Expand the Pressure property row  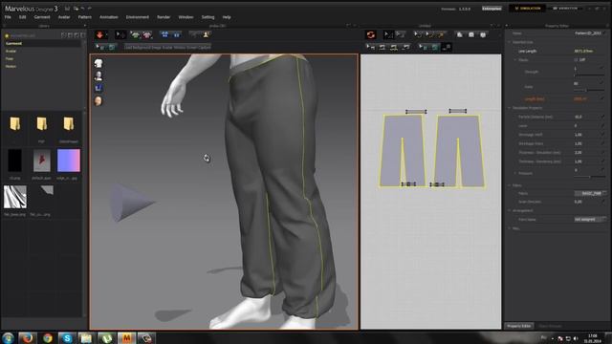point(515,173)
